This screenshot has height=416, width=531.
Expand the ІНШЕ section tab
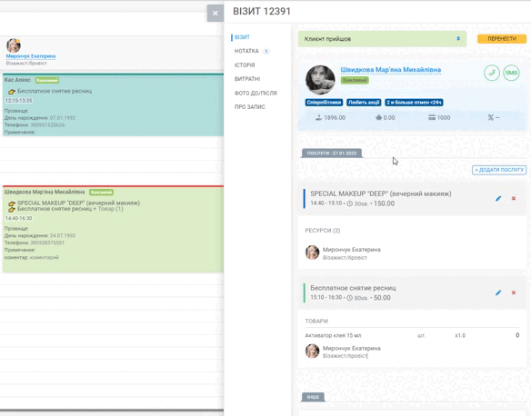pos(313,397)
